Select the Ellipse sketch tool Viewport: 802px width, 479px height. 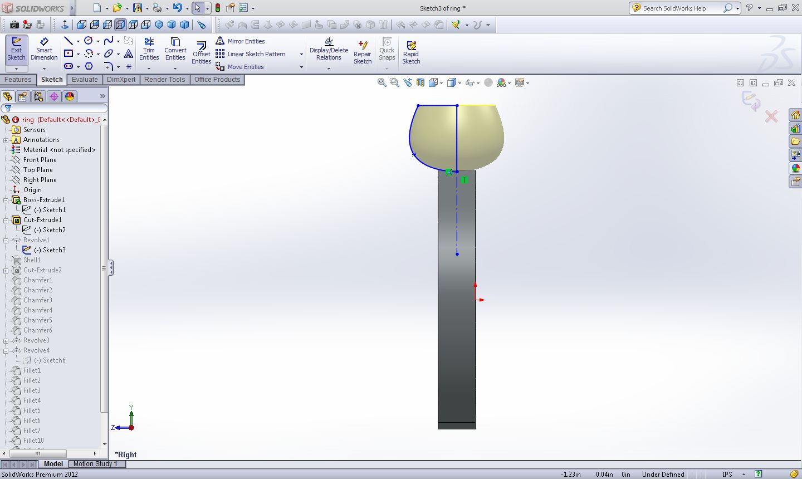pos(109,53)
